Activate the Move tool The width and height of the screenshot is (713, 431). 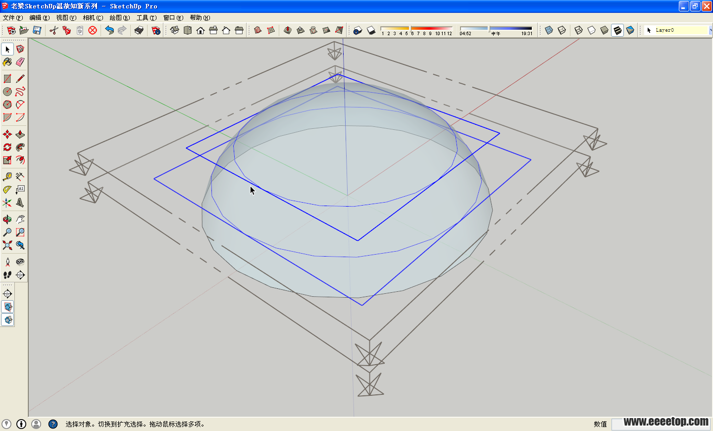point(7,134)
